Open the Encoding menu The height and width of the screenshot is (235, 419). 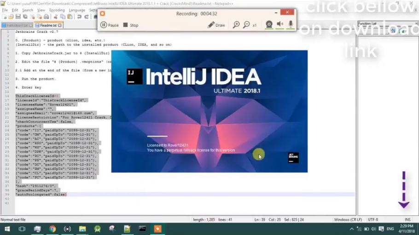click(x=57, y=10)
